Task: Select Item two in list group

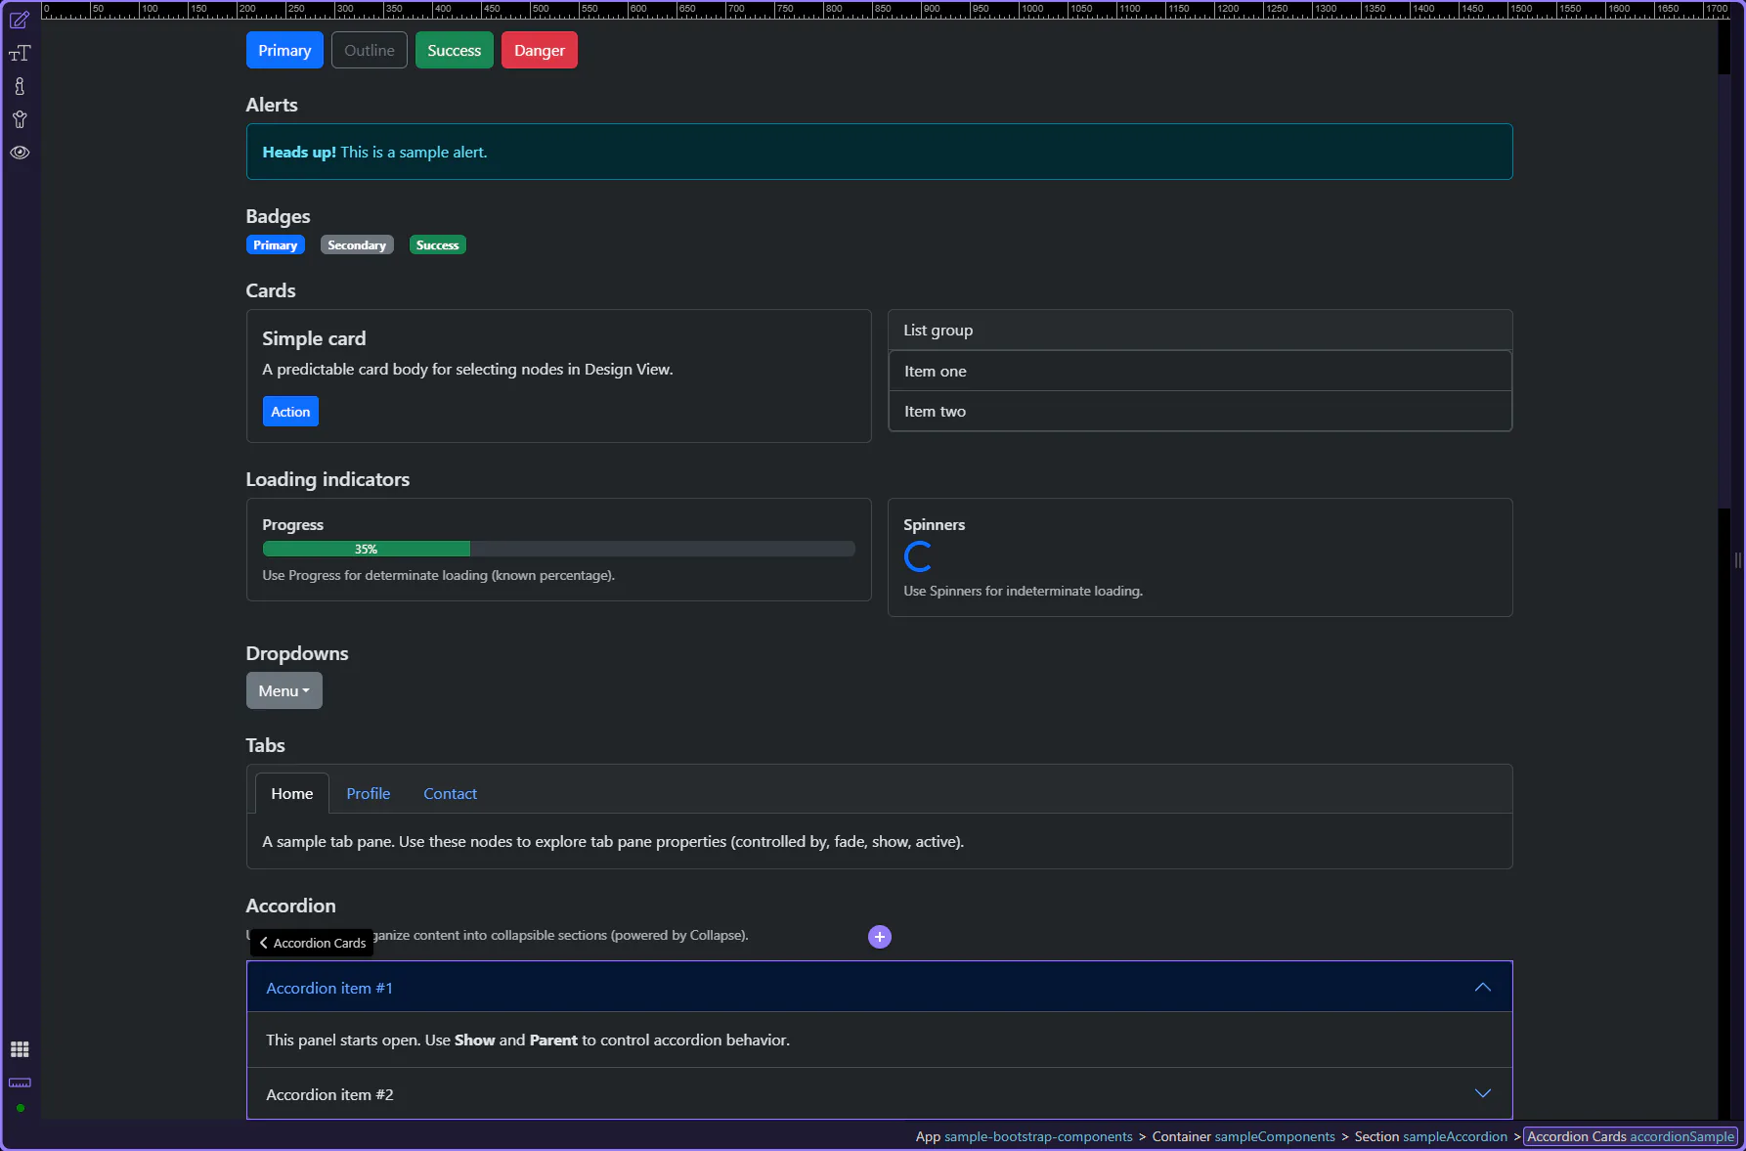Action: coord(935,412)
